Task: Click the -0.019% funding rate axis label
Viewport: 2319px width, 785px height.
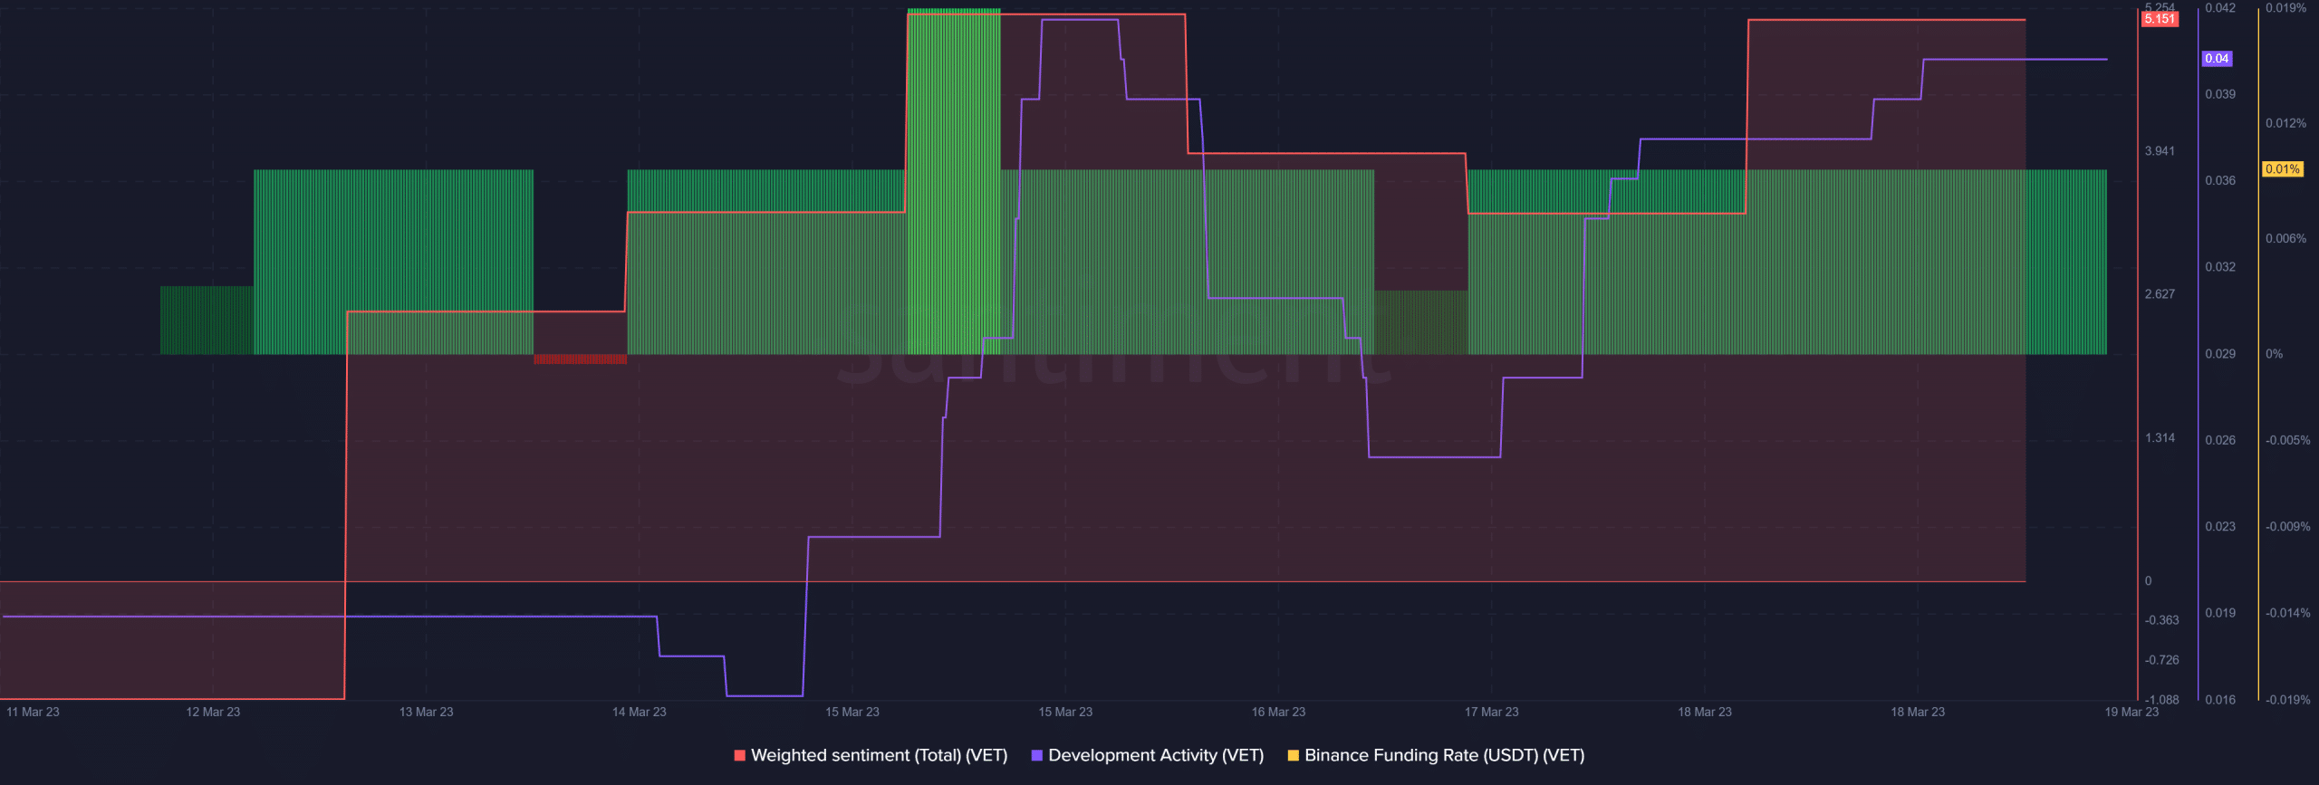Action: coord(2287,700)
